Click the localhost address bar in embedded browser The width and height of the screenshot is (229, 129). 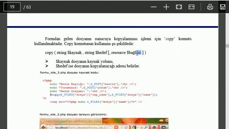[81, 128]
